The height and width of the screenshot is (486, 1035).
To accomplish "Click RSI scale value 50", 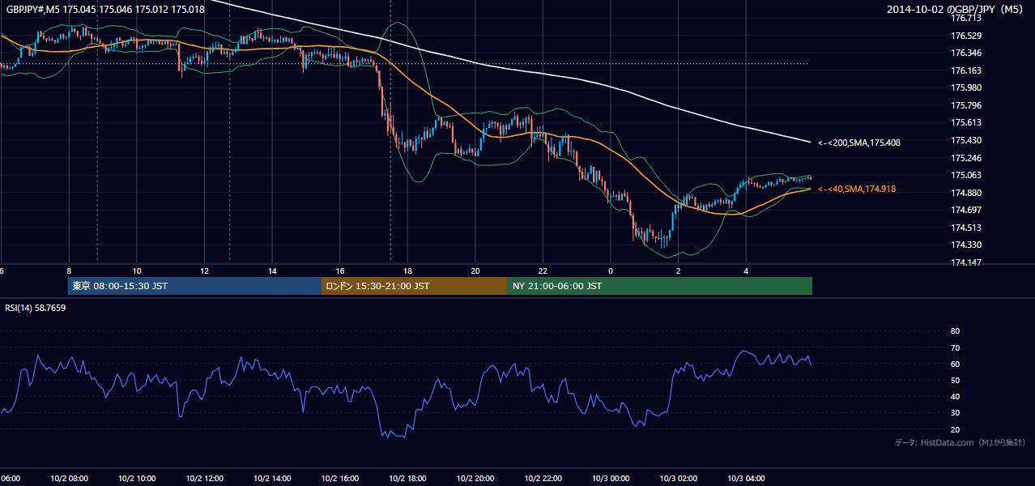I will point(955,380).
